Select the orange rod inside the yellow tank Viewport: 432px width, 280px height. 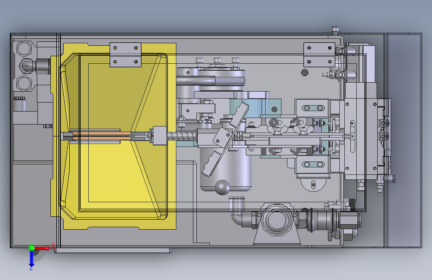point(101,135)
